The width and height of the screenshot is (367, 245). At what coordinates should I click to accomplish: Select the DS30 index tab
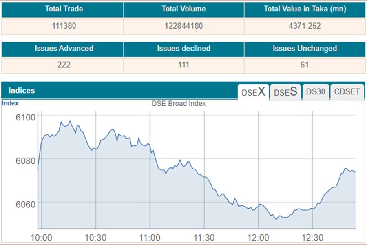pos(316,92)
